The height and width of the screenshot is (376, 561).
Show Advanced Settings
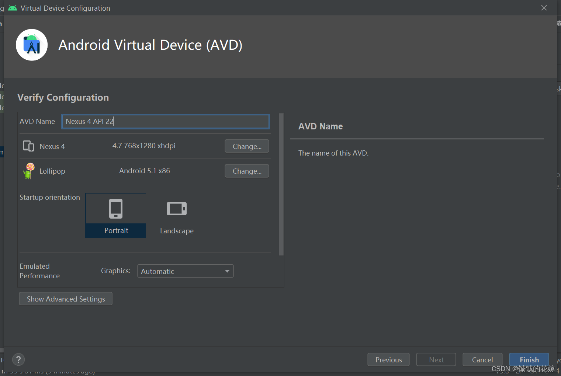pyautogui.click(x=66, y=299)
